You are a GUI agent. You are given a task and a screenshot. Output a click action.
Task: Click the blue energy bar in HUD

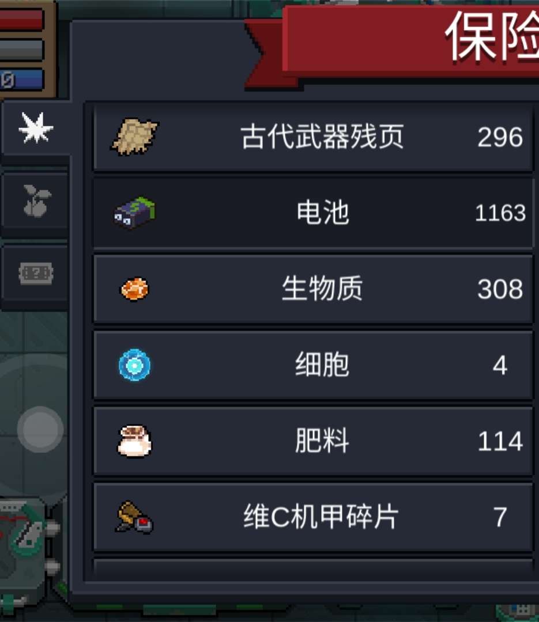[x=21, y=79]
